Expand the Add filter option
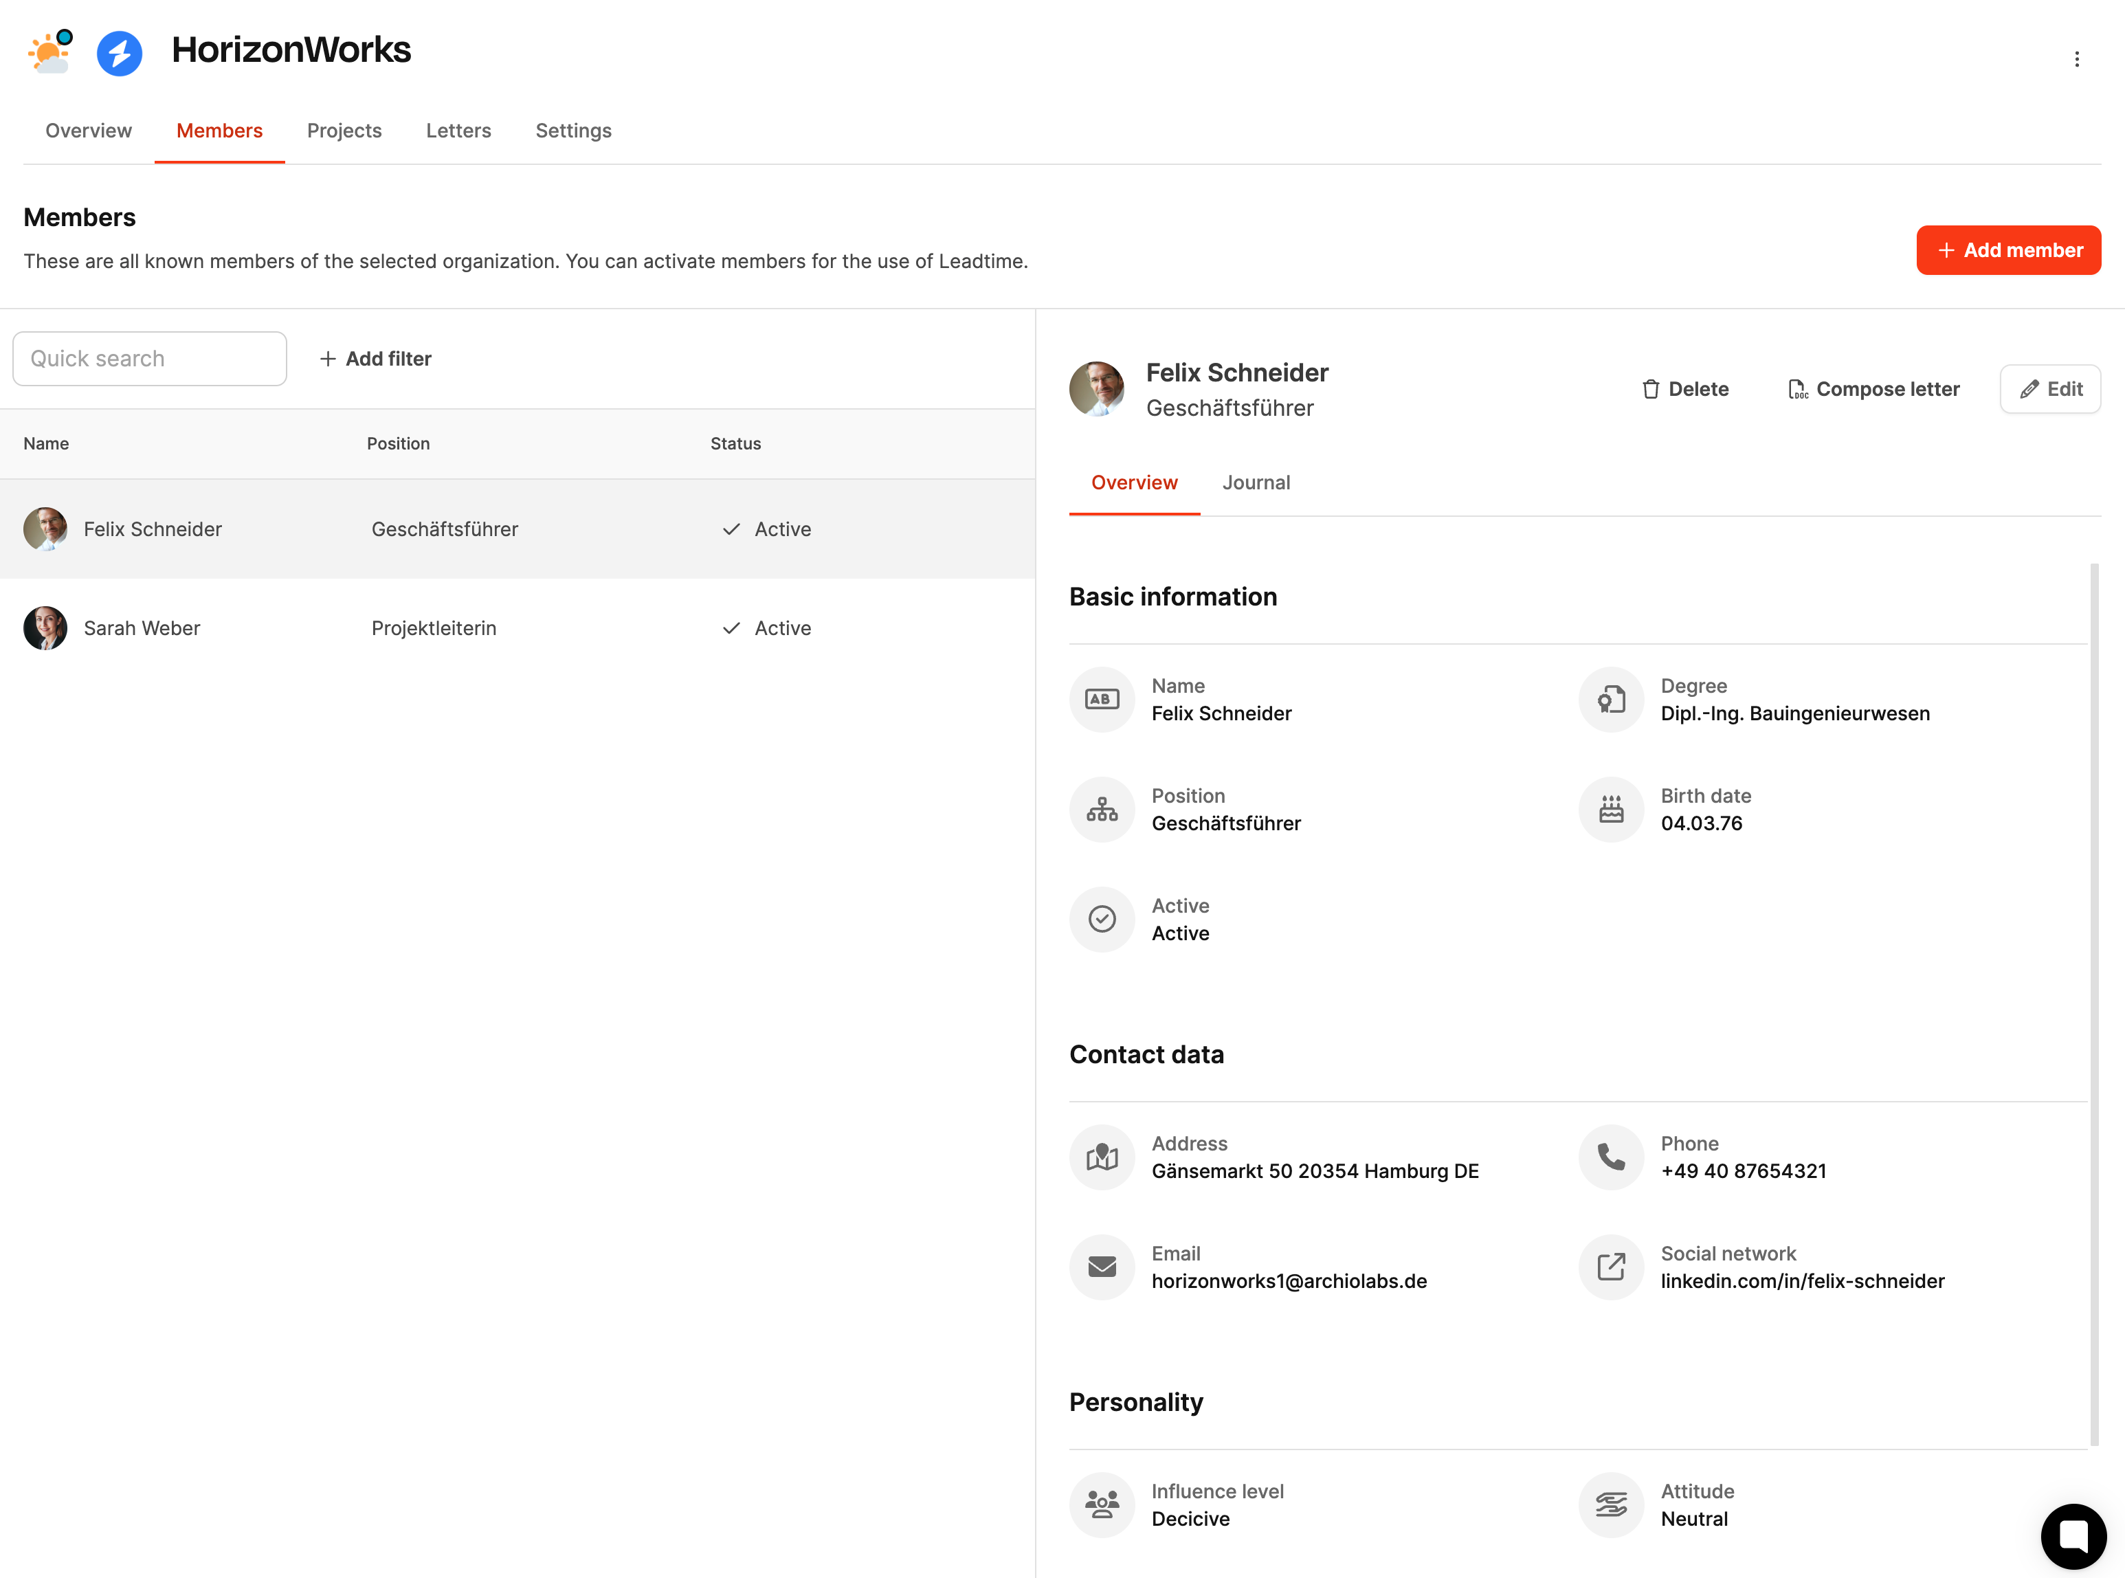Screen dimensions: 2125x1578 [375, 359]
